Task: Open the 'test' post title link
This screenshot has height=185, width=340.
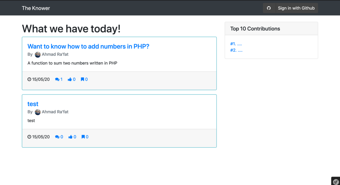Action: 33,104
